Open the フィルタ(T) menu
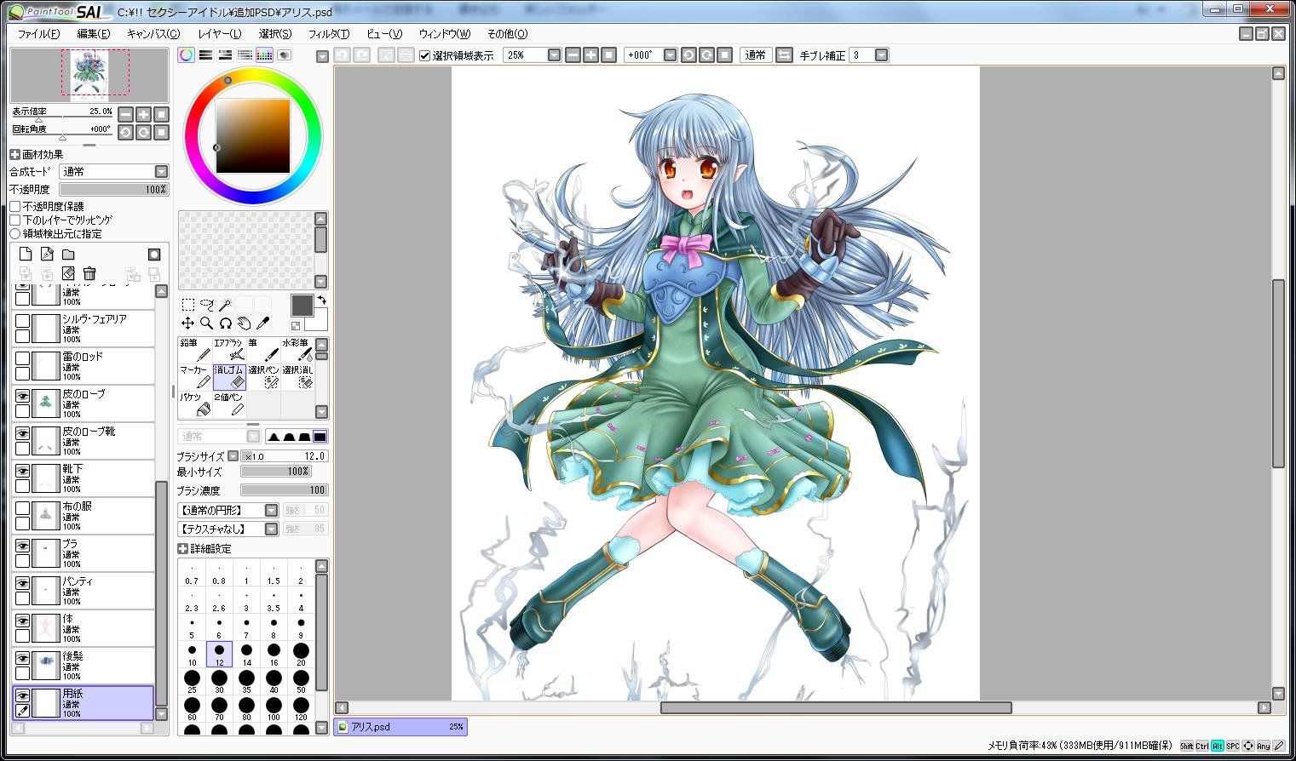 (x=328, y=34)
